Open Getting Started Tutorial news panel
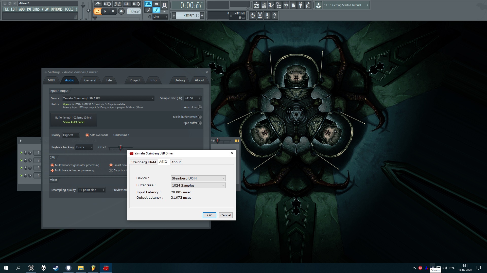This screenshot has height=273, width=487. [346, 5]
